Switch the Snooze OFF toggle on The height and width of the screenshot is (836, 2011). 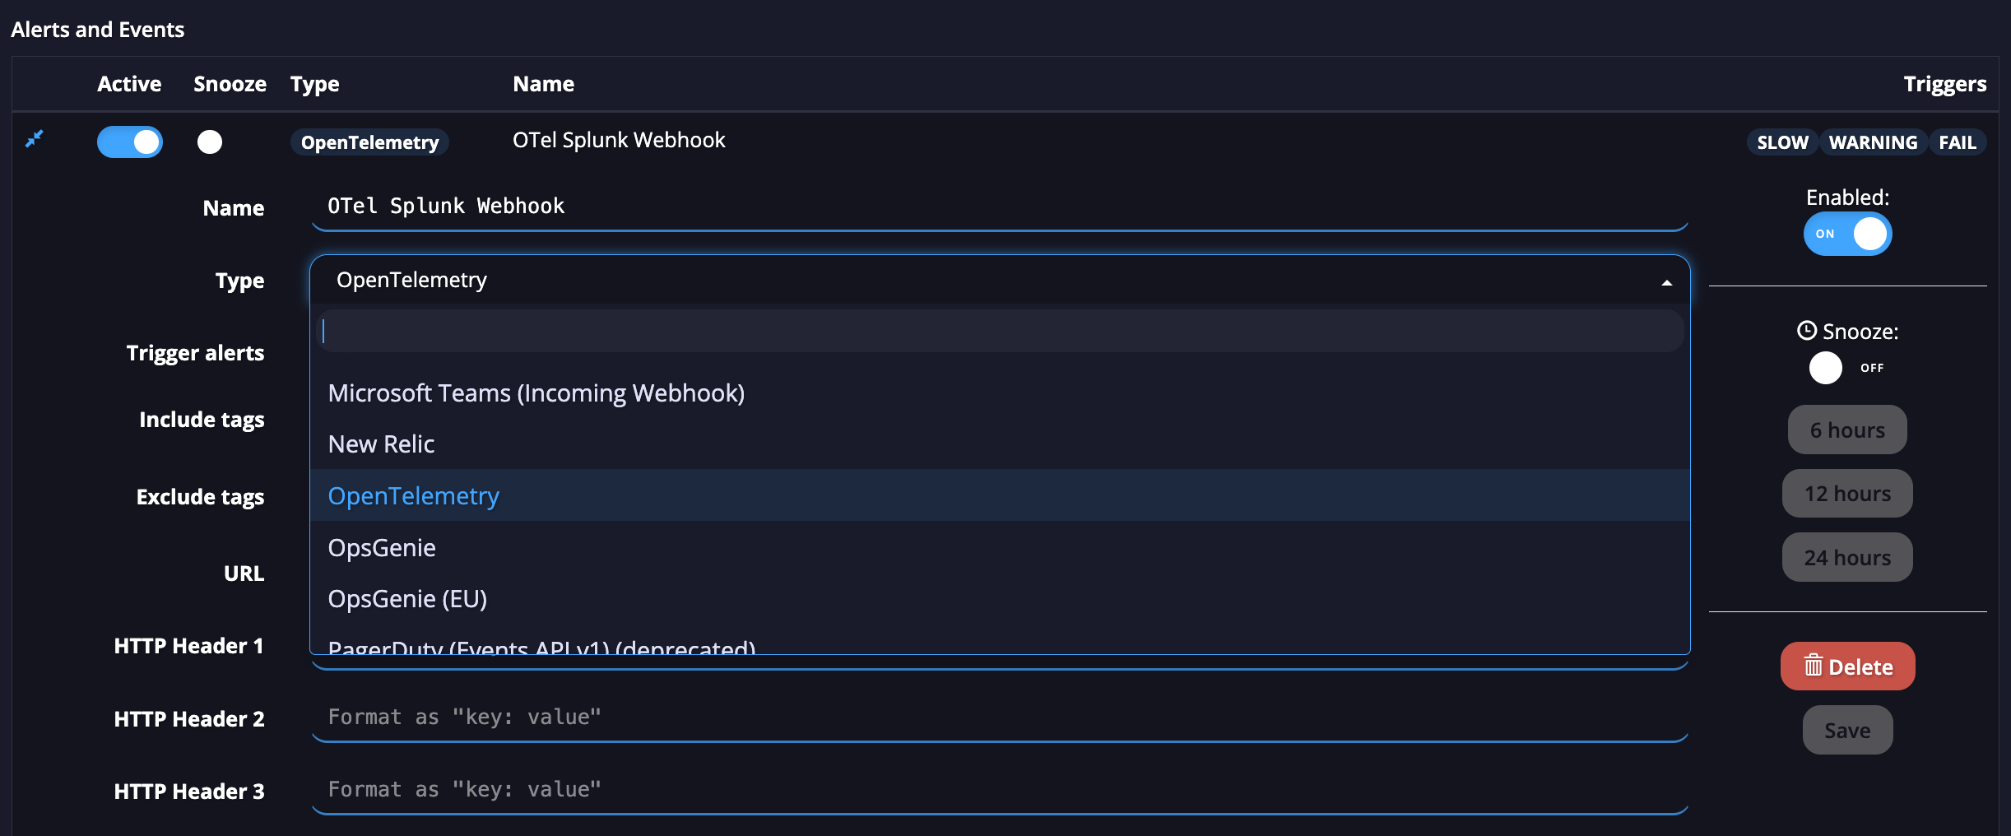click(1846, 368)
